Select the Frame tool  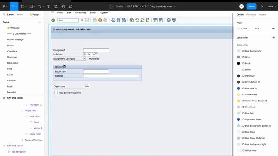pos(22,6)
